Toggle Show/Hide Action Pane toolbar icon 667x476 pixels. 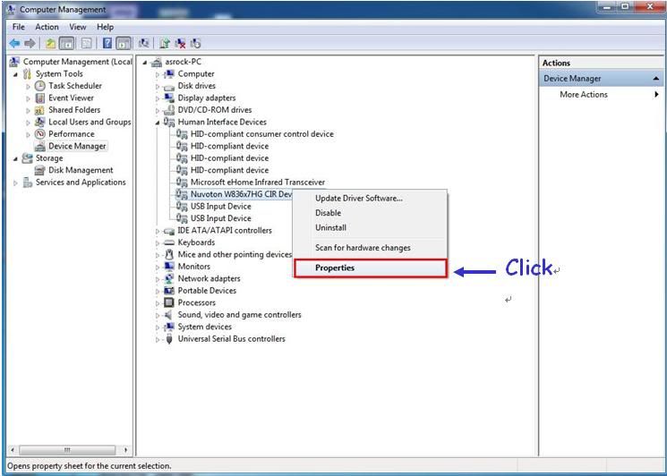pos(123,43)
